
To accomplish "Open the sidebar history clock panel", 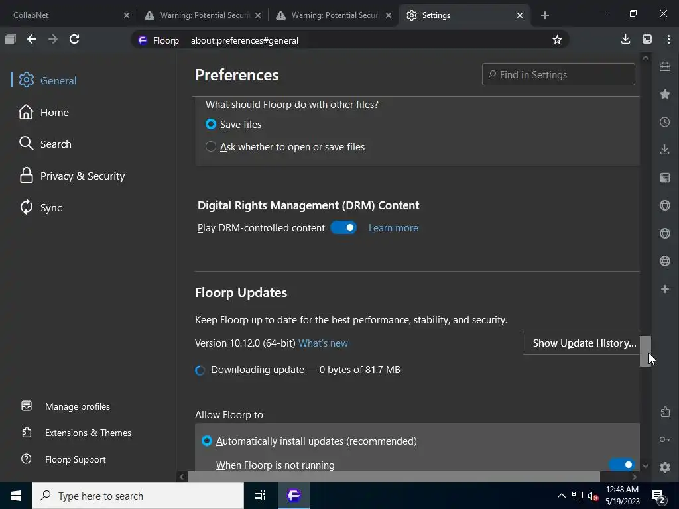I will tap(664, 122).
